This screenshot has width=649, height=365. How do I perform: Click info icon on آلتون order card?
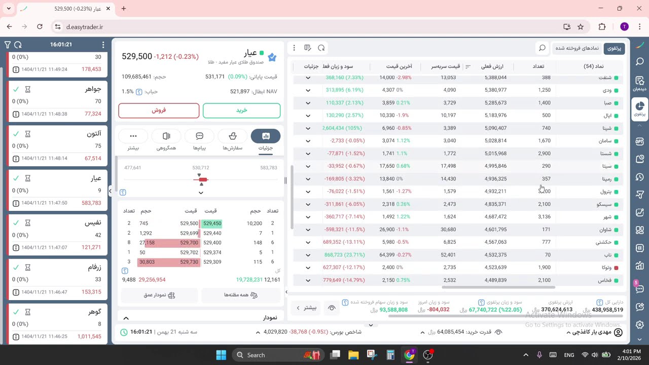(16, 159)
